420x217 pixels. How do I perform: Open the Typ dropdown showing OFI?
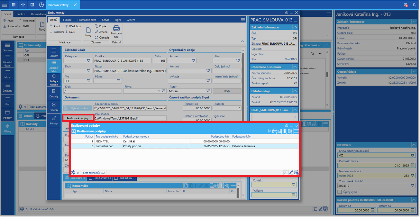[x=88, y=81]
